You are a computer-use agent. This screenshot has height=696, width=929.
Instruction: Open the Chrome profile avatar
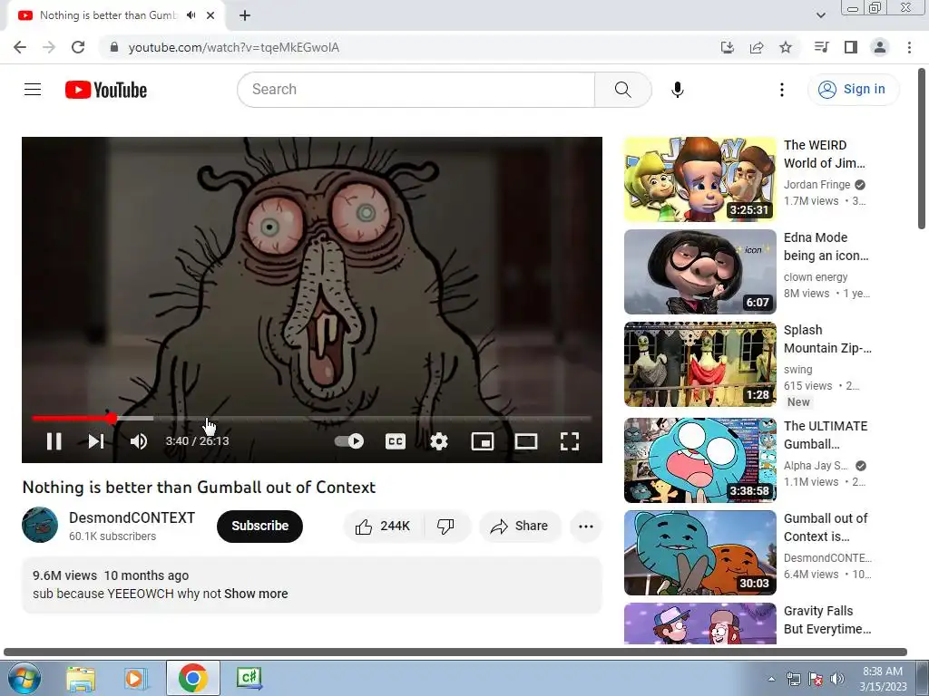pyautogui.click(x=880, y=47)
